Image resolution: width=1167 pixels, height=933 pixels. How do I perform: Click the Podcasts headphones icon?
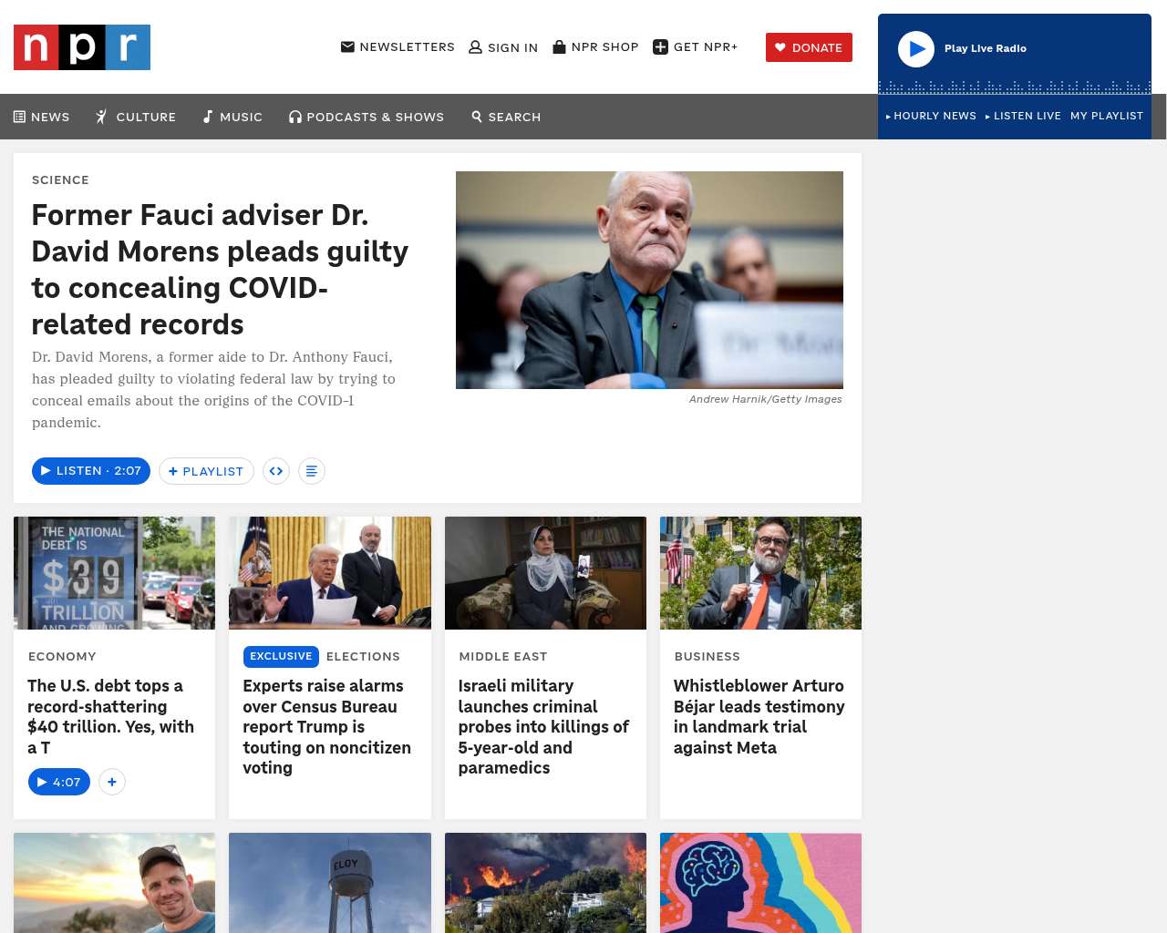tap(295, 117)
